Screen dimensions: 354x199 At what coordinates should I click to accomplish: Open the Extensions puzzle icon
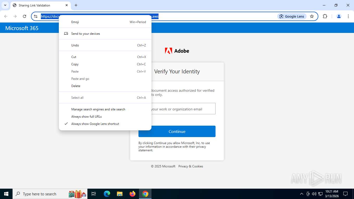(x=325, y=16)
